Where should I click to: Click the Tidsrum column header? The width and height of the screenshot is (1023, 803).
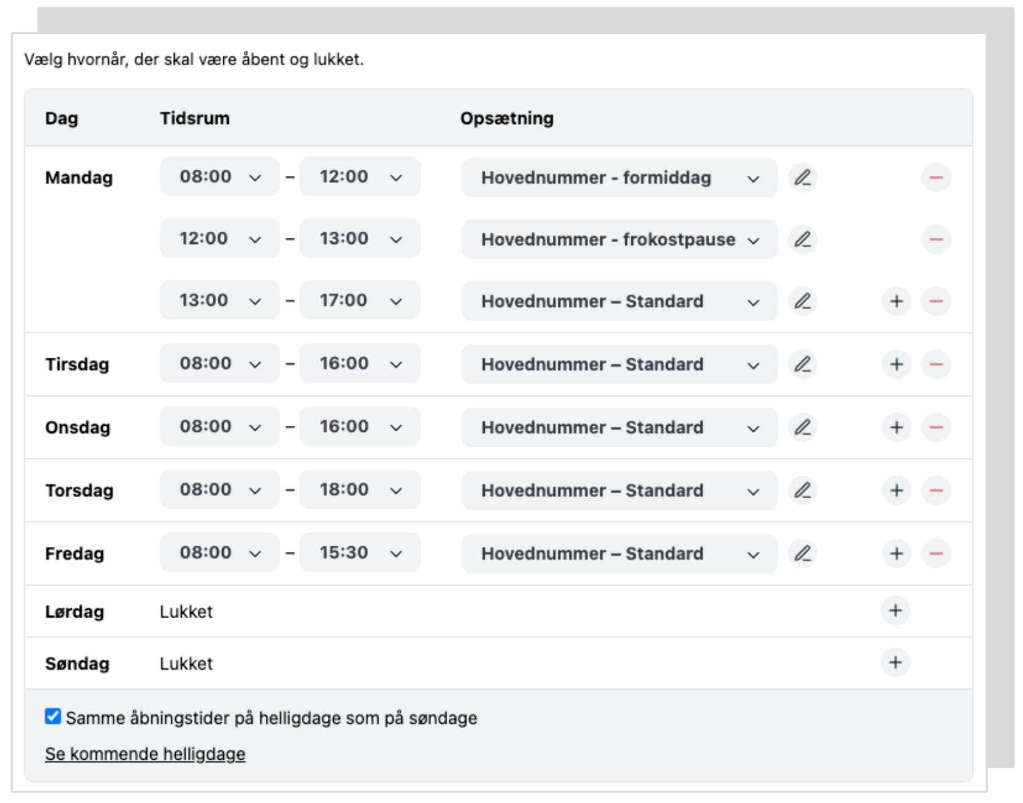coord(195,118)
